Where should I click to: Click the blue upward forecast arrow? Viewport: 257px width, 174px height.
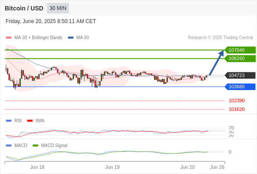click(216, 63)
